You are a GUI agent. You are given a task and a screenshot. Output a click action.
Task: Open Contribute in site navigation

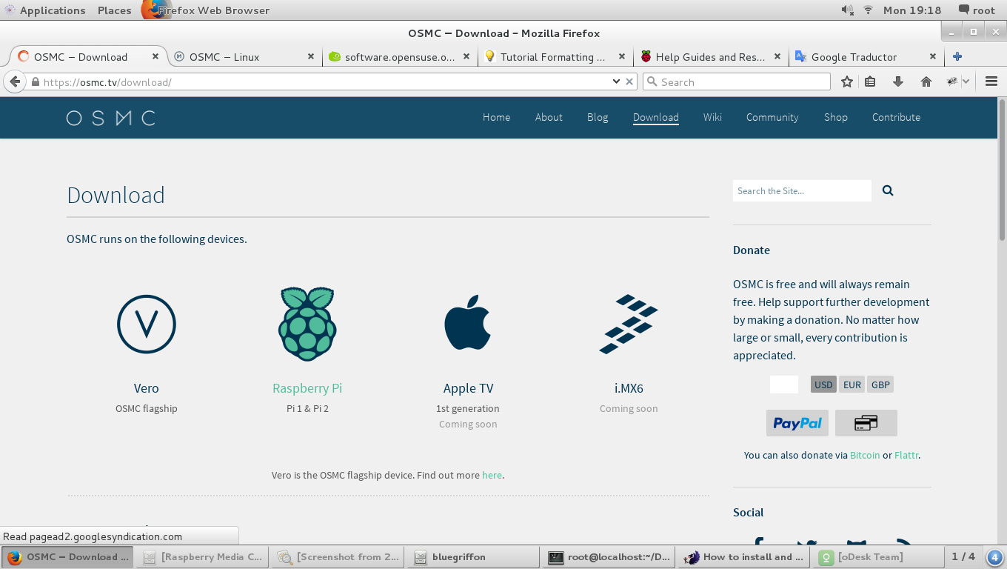point(896,117)
